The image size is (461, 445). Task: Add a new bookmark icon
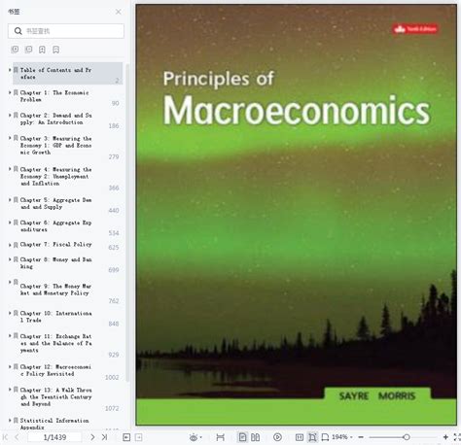click(x=42, y=50)
